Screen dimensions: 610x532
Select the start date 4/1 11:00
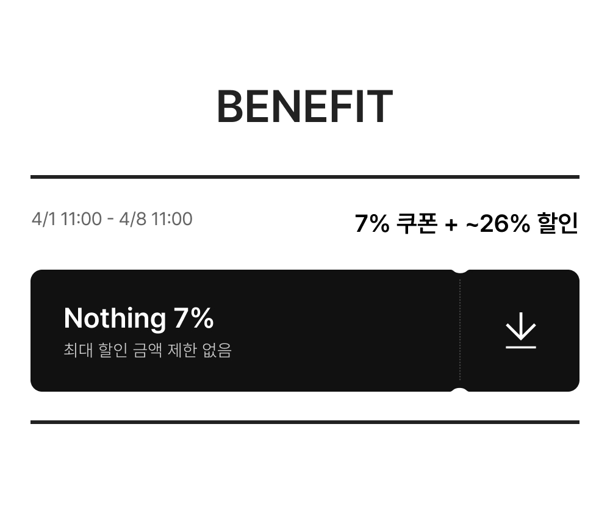(66, 219)
